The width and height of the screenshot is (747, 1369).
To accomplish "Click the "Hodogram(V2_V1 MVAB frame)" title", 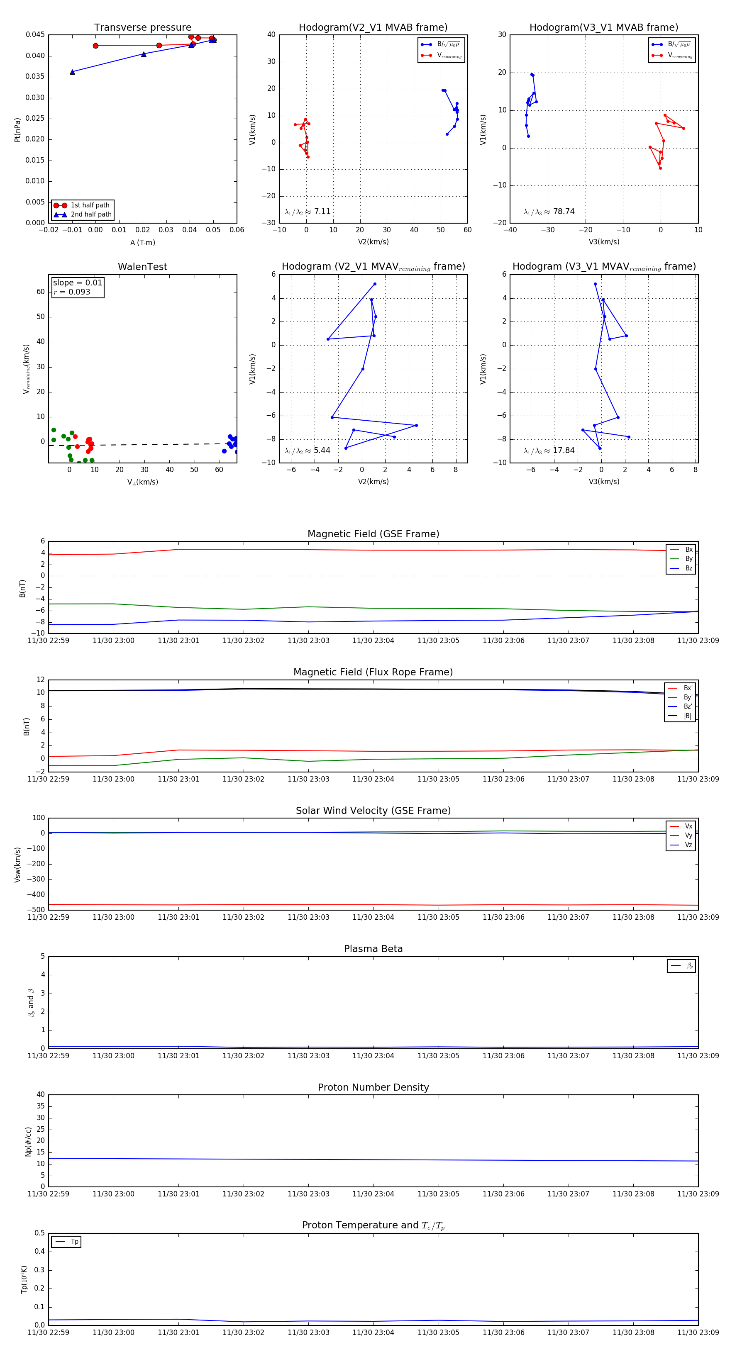I will 373,28.
